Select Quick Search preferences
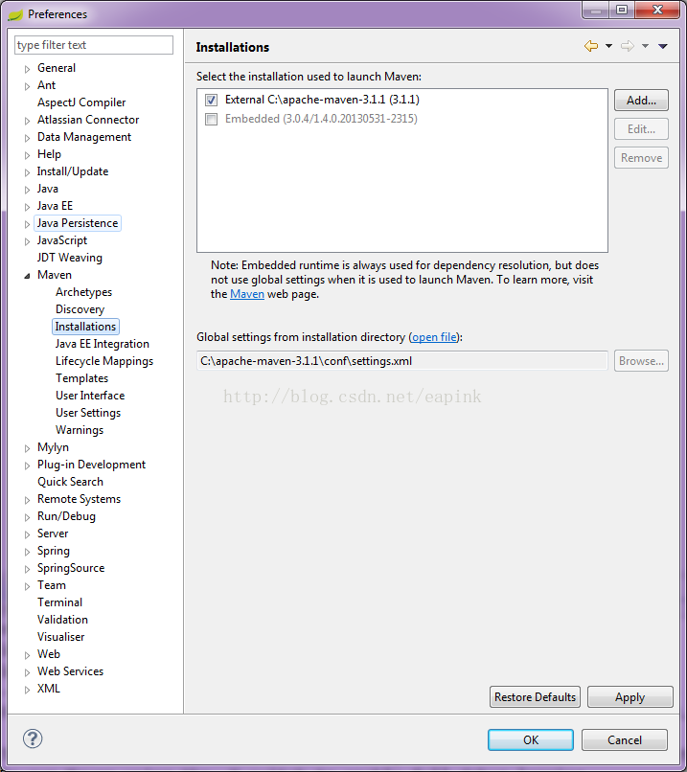The height and width of the screenshot is (772, 687). click(70, 482)
